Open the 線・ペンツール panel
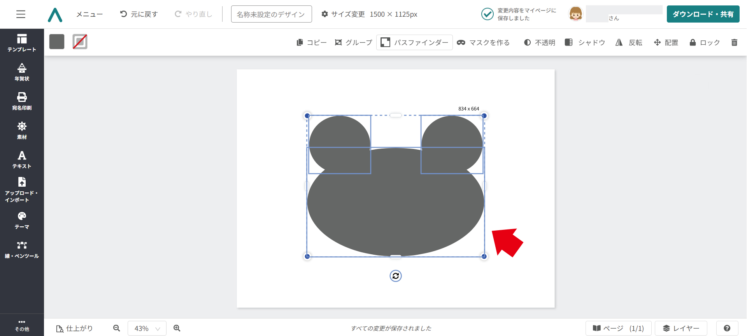747x336 pixels. point(22,250)
